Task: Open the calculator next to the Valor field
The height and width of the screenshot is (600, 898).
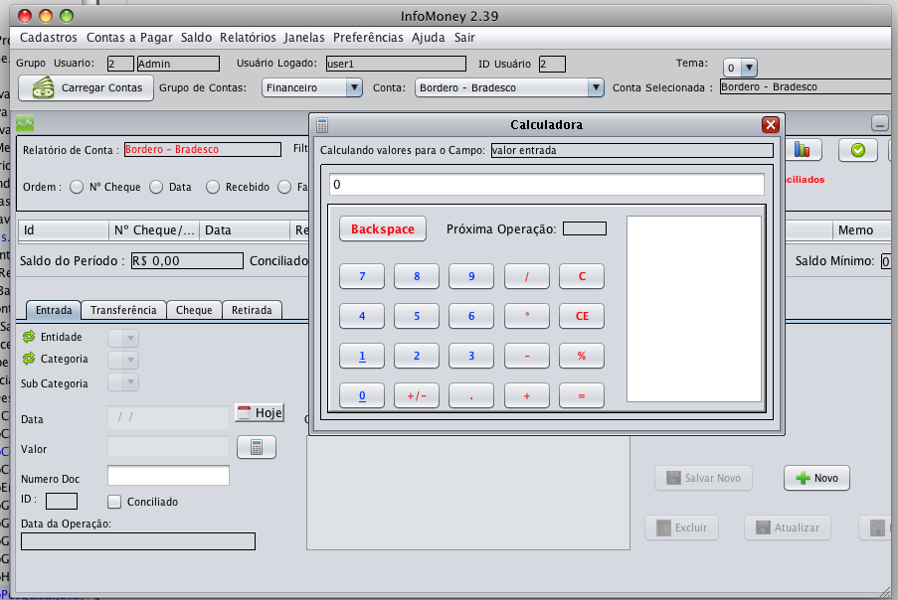Action: 257,447
